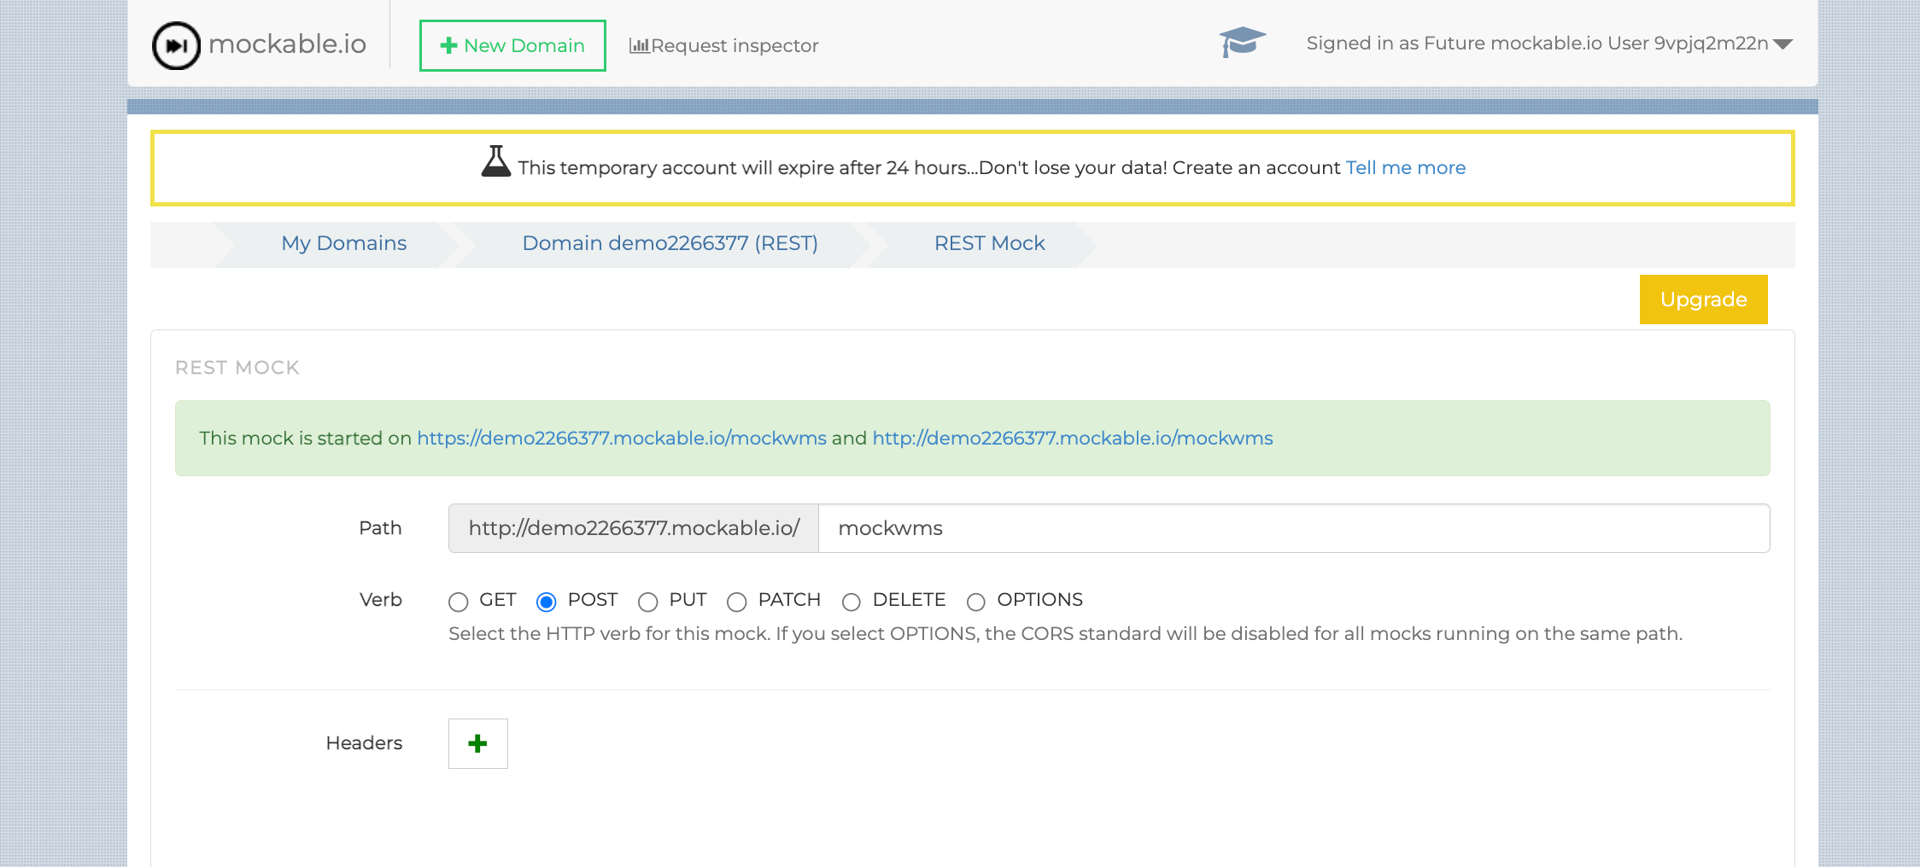Click the mockwms path input field
The width and height of the screenshot is (1920, 867).
pos(1293,528)
